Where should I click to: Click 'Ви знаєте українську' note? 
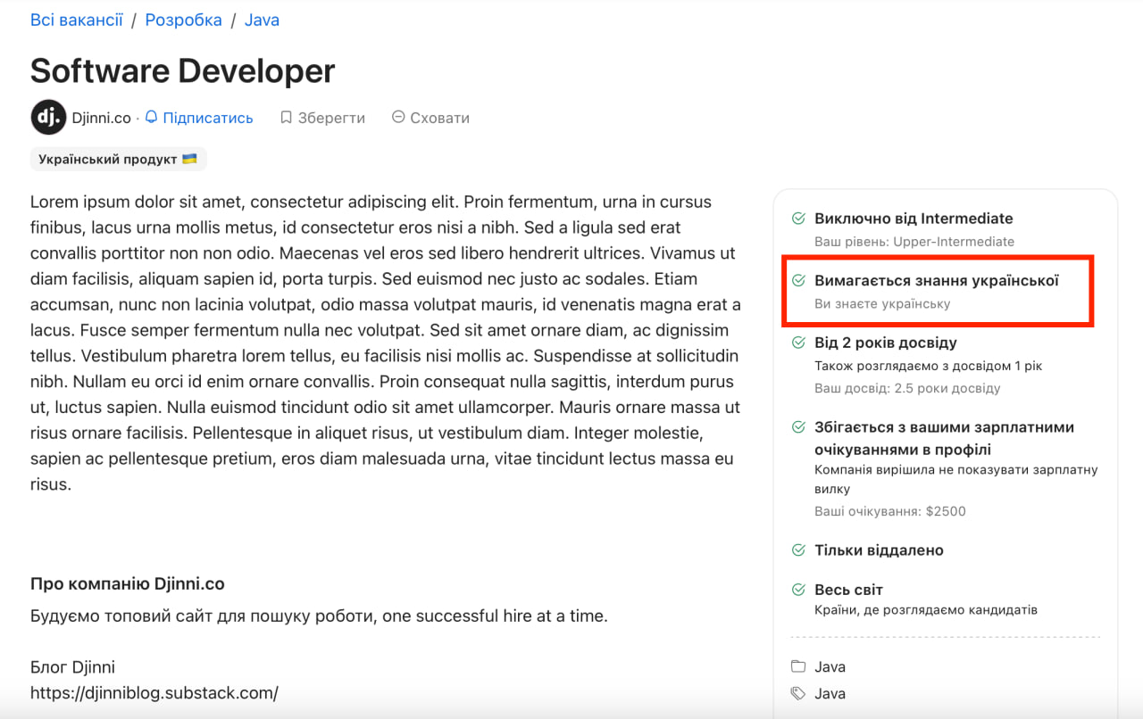[x=882, y=304]
